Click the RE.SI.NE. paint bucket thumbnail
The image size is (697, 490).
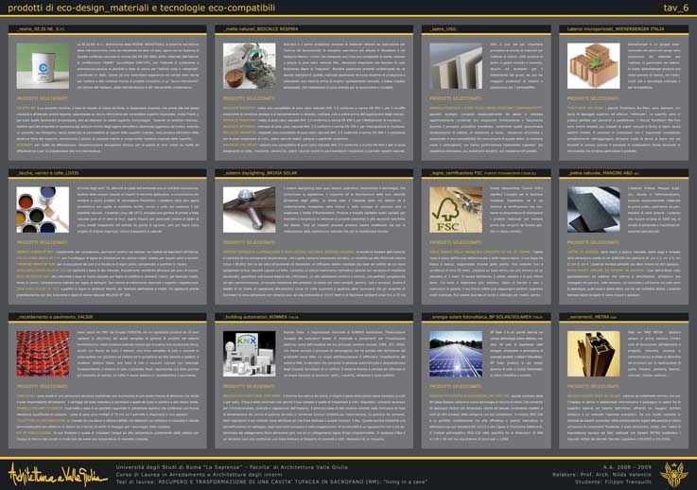(x=43, y=66)
